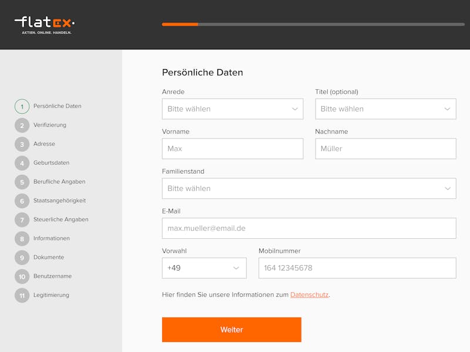
Task: Go to Staatsangehörigkeit step label
Action: point(59,200)
